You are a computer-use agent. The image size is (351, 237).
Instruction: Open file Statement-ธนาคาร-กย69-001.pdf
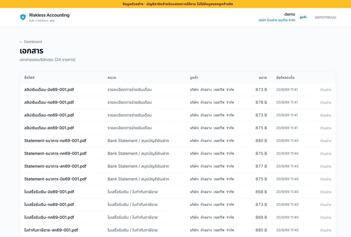(55, 141)
